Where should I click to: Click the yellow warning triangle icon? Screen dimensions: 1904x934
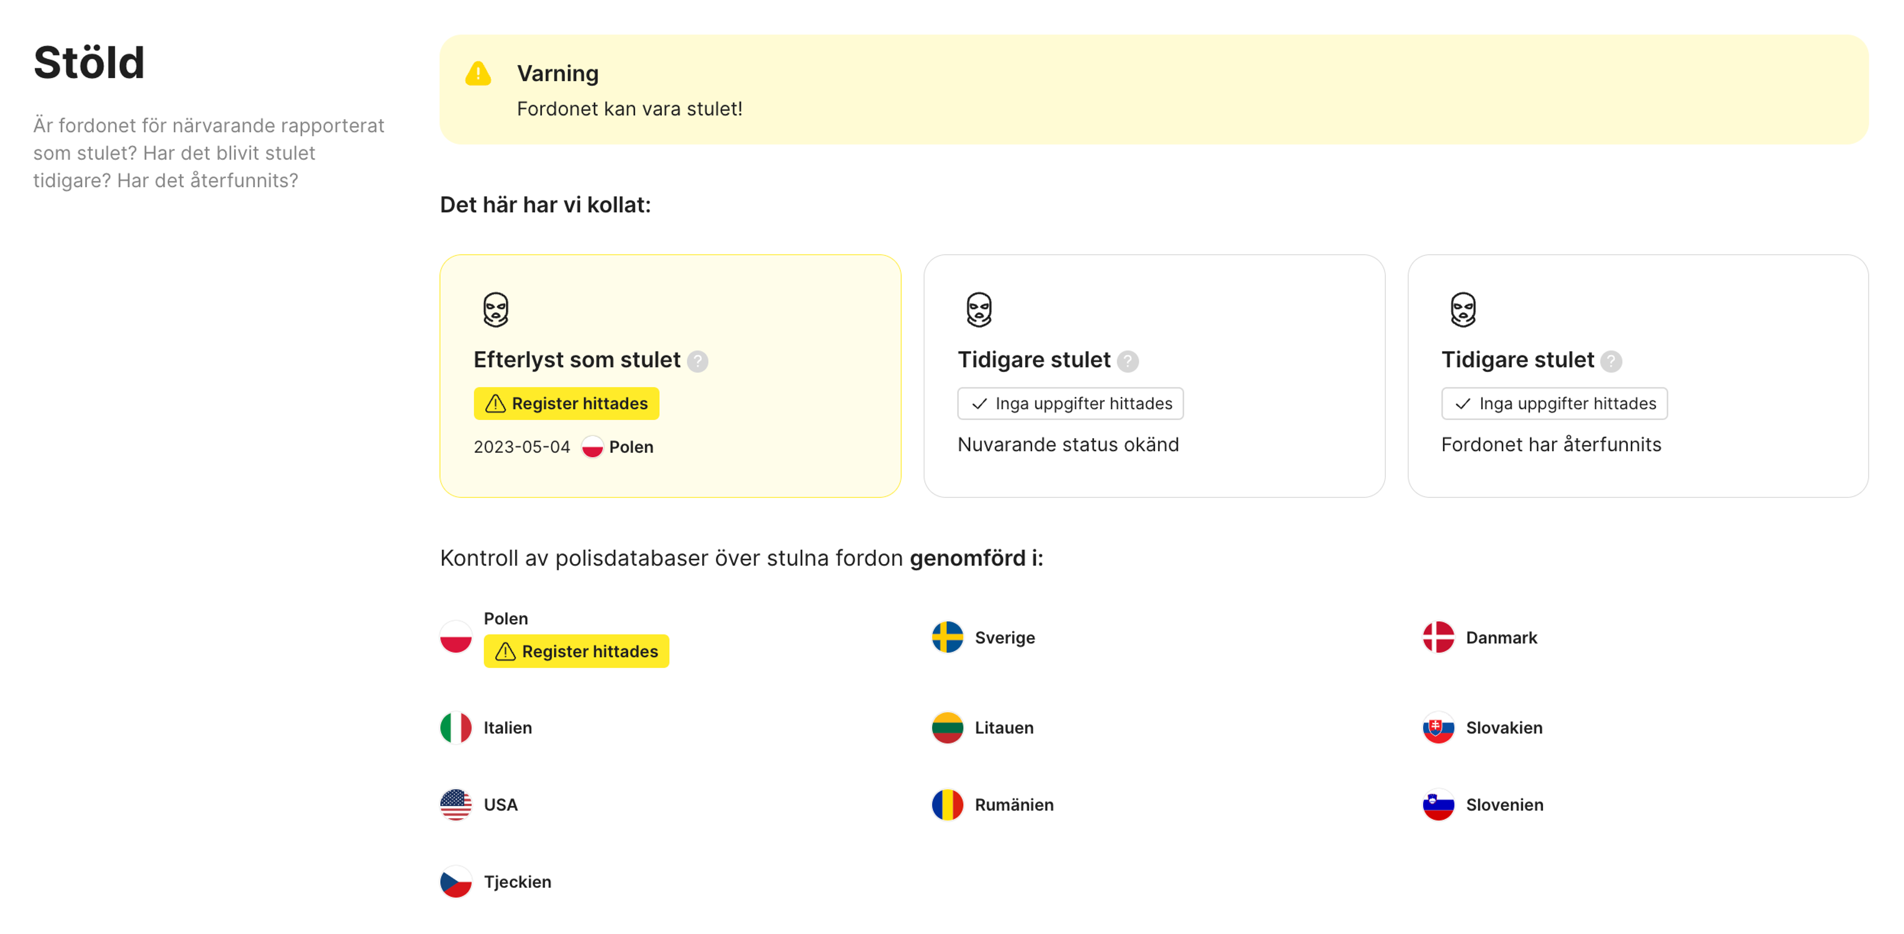coord(477,74)
